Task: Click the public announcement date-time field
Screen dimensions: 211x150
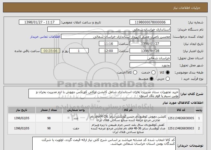Action: [39, 22]
